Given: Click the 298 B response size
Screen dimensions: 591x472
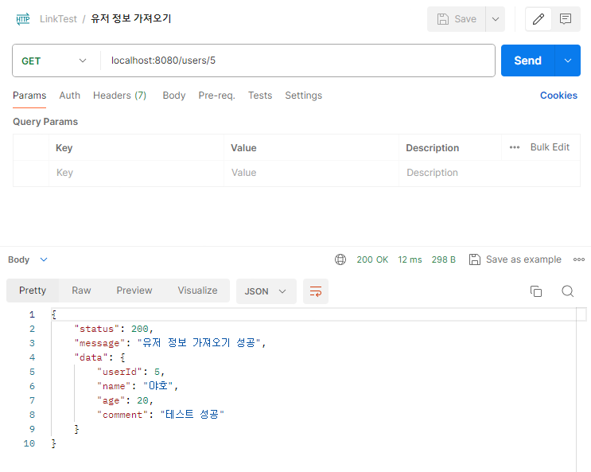Looking at the screenshot, I should [444, 259].
